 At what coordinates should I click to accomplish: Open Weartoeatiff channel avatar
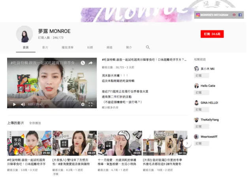[x=196, y=136]
